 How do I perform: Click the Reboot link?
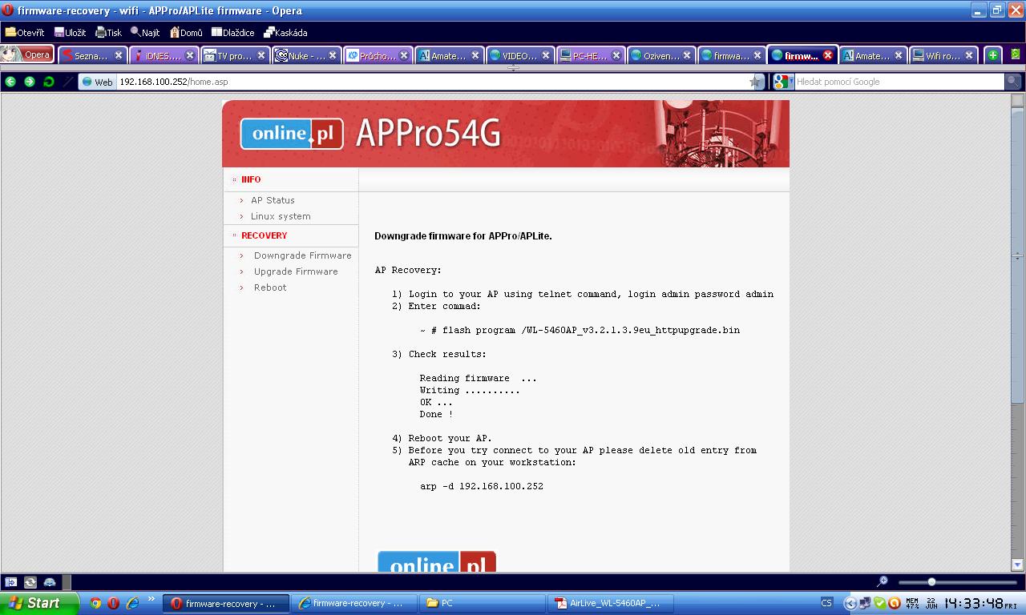(x=270, y=287)
